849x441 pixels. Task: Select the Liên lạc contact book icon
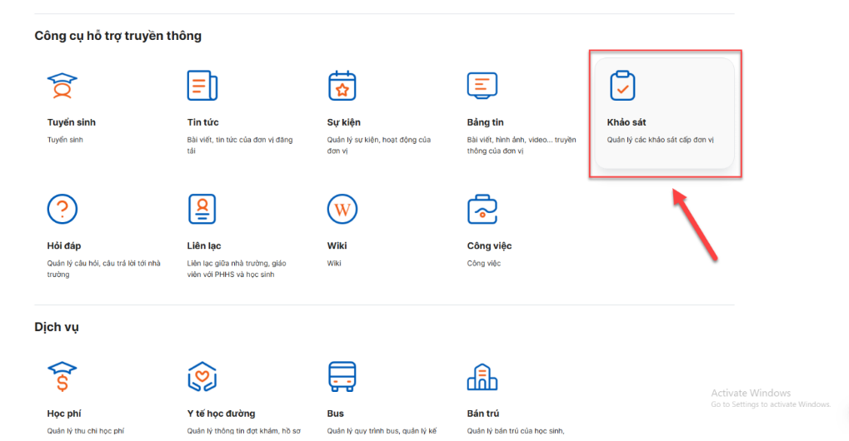pyautogui.click(x=202, y=209)
